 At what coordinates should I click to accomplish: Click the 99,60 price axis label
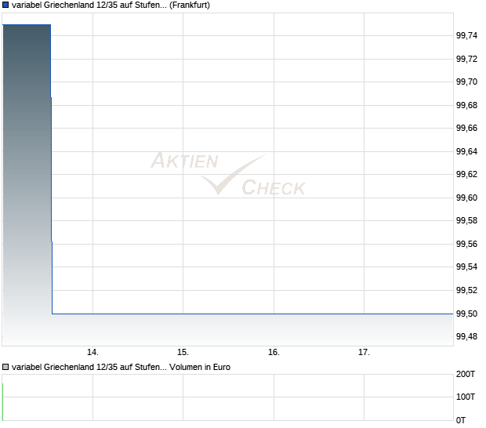pos(467,198)
